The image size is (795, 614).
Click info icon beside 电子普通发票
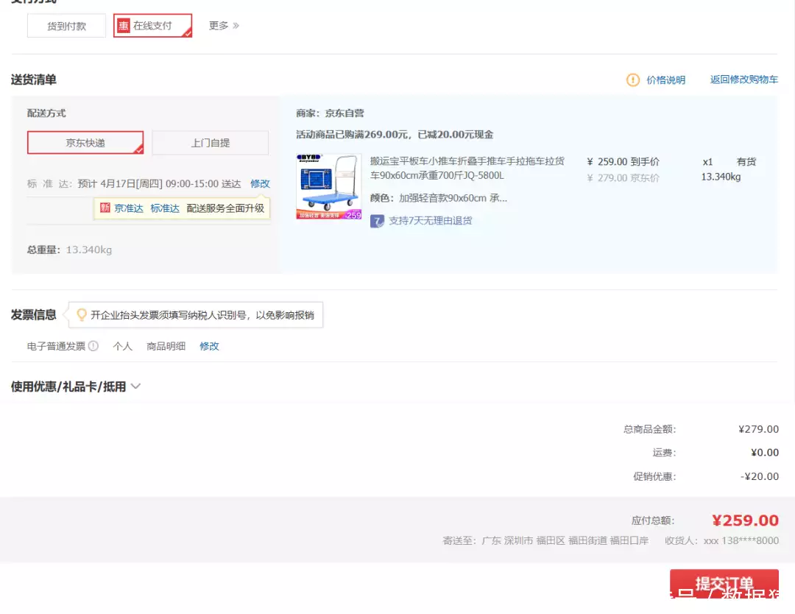(93, 346)
